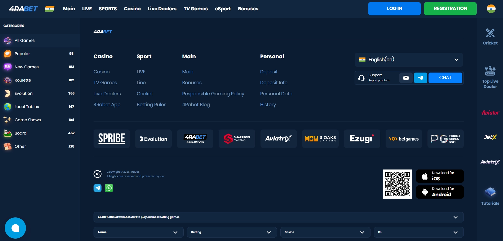This screenshot has width=503, height=241.
Task: Select Other category
Action: [x=40, y=146]
